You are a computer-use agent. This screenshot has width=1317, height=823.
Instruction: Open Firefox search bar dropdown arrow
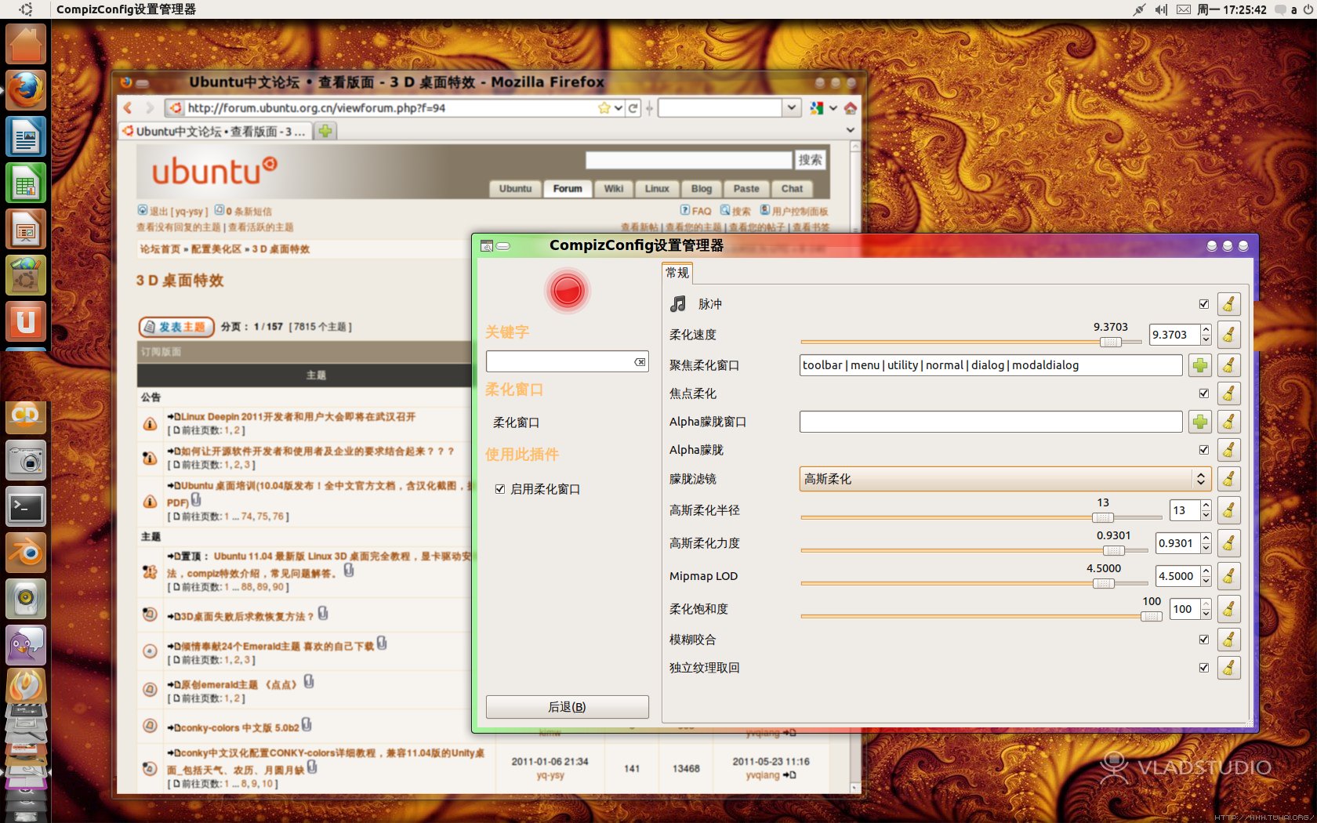click(792, 107)
